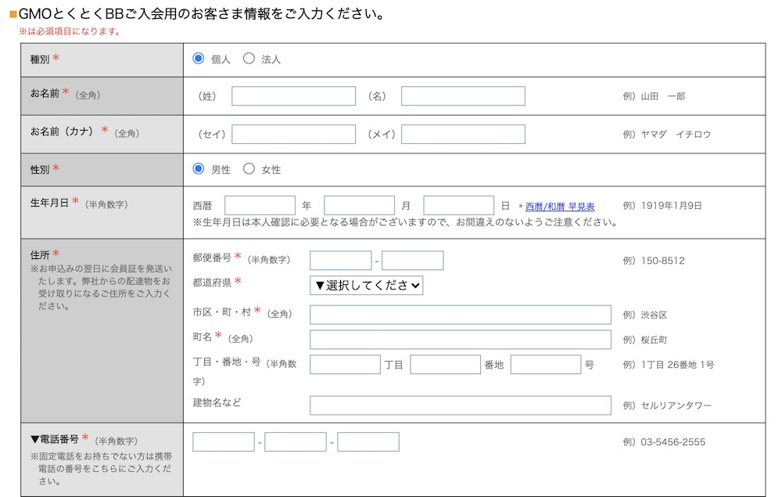The height and width of the screenshot is (497, 782).
Task: Focus the birth year (年) field
Action: click(260, 206)
